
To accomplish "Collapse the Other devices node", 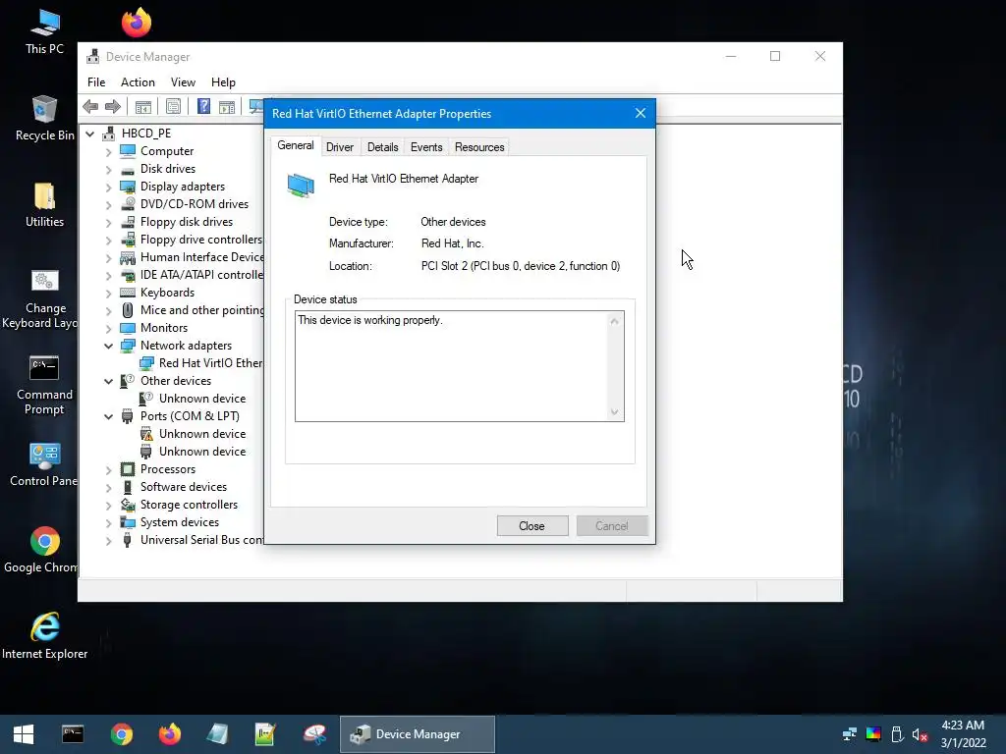I will 108,381.
